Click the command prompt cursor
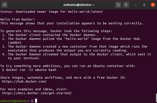This screenshot has width=157, height=103. [36, 101]
